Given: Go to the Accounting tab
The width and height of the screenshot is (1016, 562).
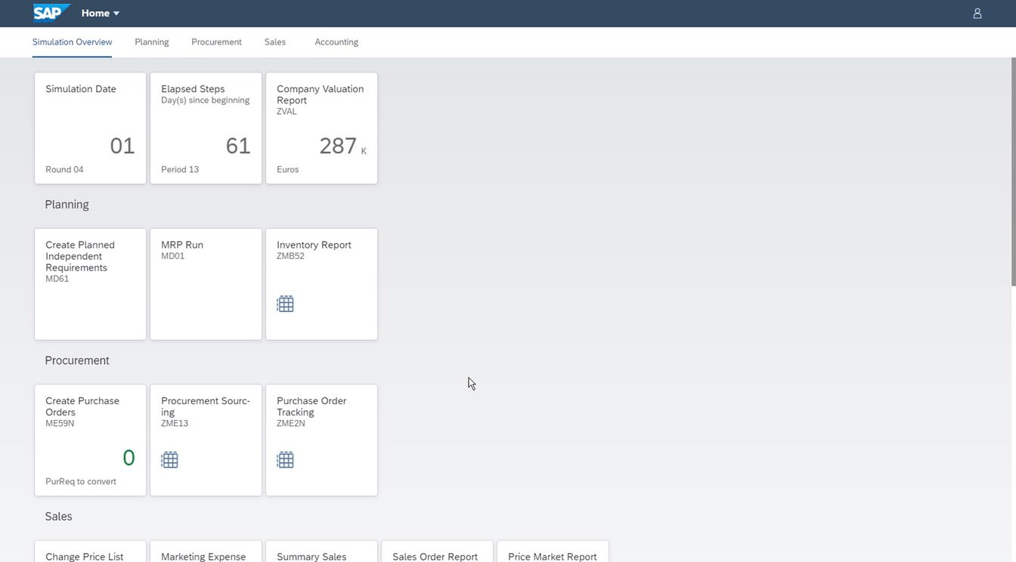Looking at the screenshot, I should (x=336, y=42).
